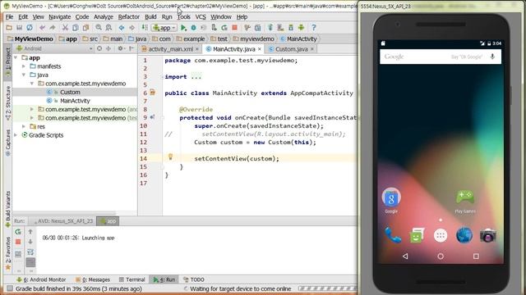
Task: Click the Make Project icon
Action: 145,28
